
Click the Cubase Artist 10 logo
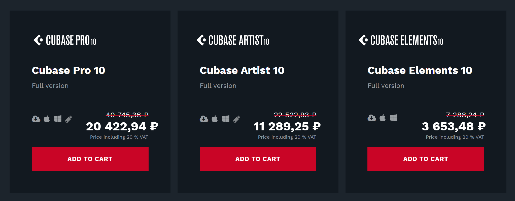coord(233,40)
